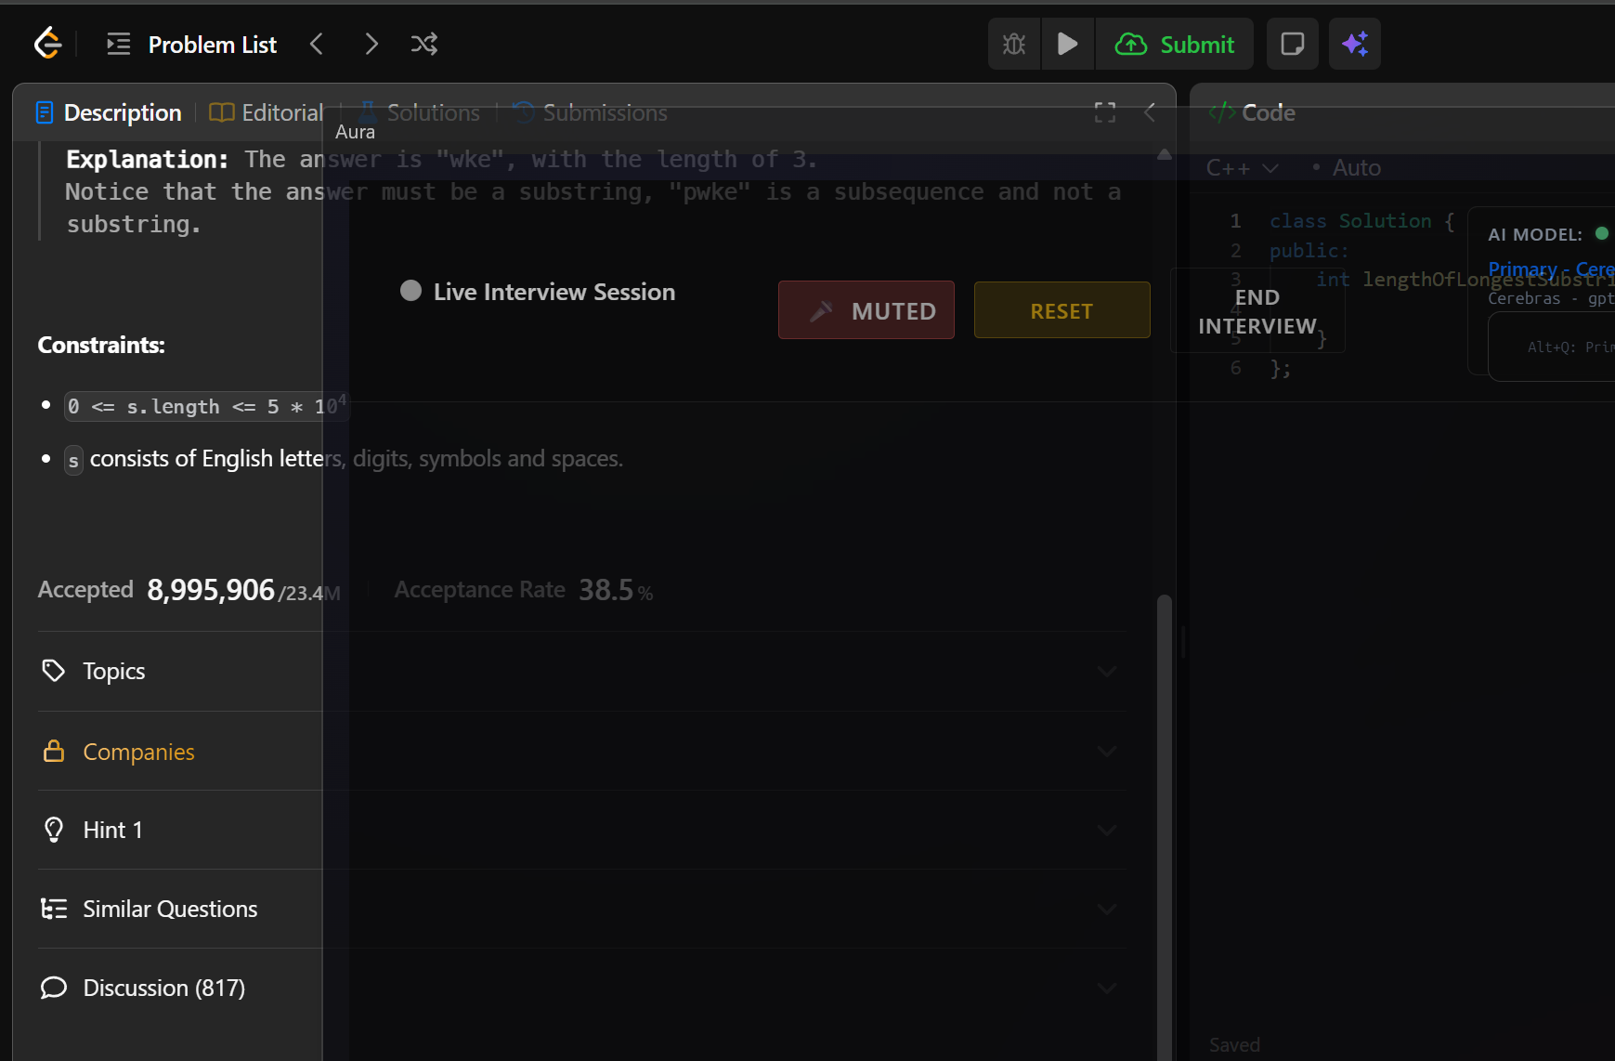Open the problem list sidebar
The image size is (1615, 1061).
point(117,44)
